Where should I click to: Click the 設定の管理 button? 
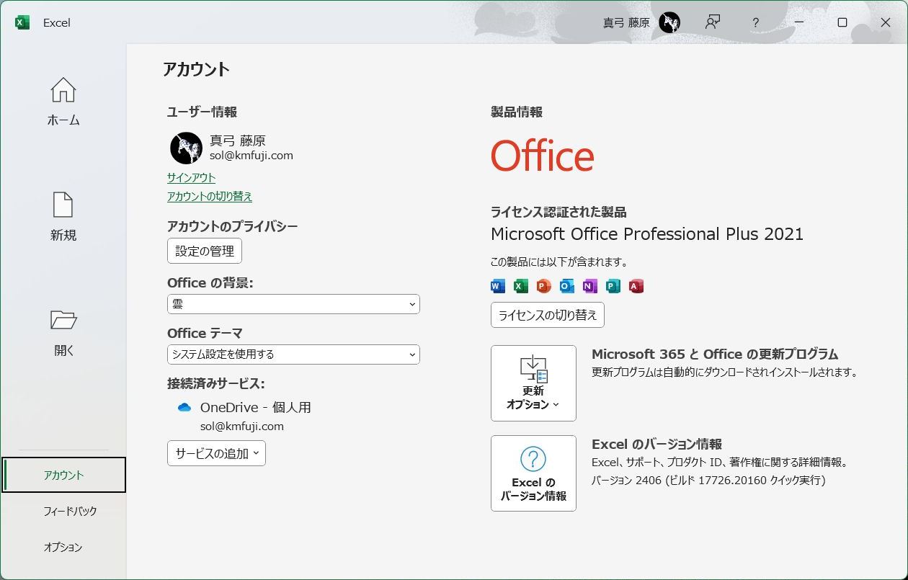[205, 251]
